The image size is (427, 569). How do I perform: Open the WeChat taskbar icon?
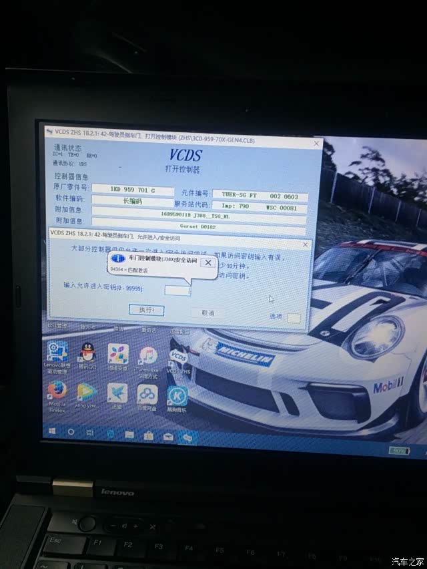point(187,437)
